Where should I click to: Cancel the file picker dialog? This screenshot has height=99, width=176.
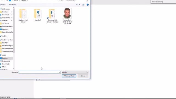pyautogui.click(x=83, y=76)
